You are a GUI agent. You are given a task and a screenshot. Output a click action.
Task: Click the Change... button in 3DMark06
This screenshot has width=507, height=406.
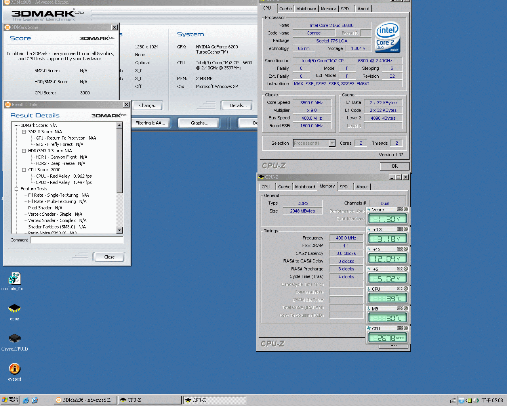tap(148, 105)
